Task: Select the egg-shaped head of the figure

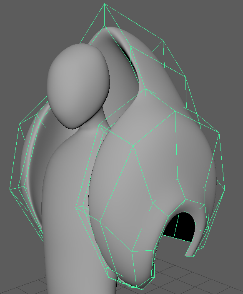Action: (78, 86)
